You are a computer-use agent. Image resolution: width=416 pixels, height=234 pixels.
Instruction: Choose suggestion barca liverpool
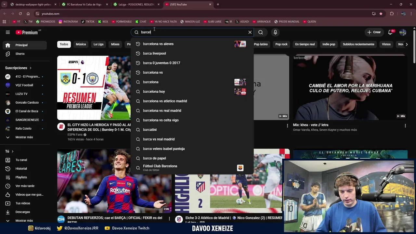[192, 53]
